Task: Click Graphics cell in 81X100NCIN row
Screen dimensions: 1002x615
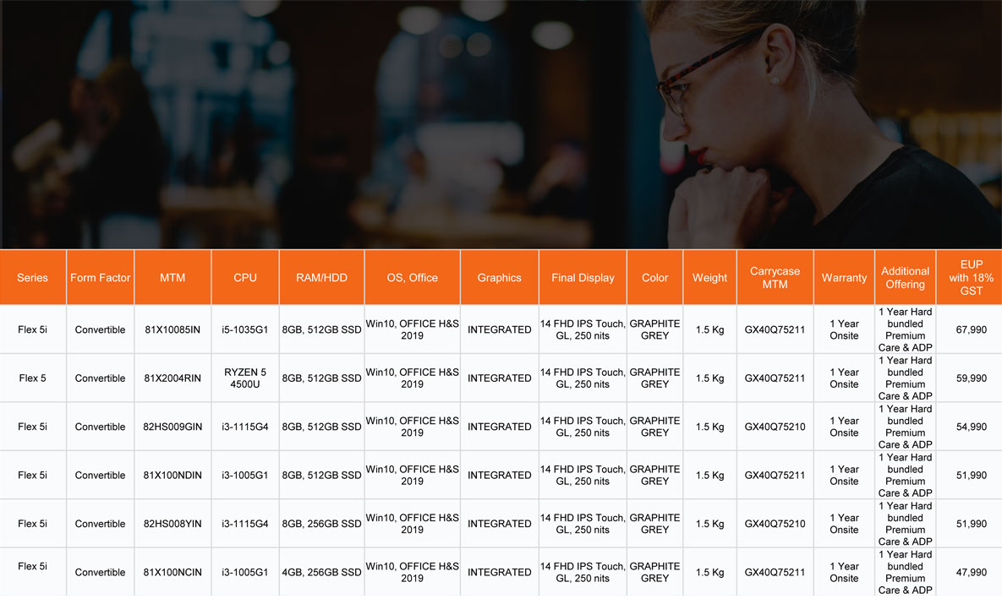Action: pyautogui.click(x=499, y=572)
